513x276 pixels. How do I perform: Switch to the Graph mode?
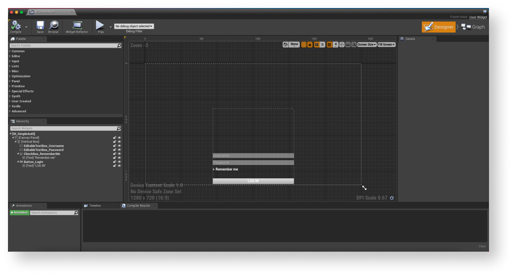(x=473, y=27)
